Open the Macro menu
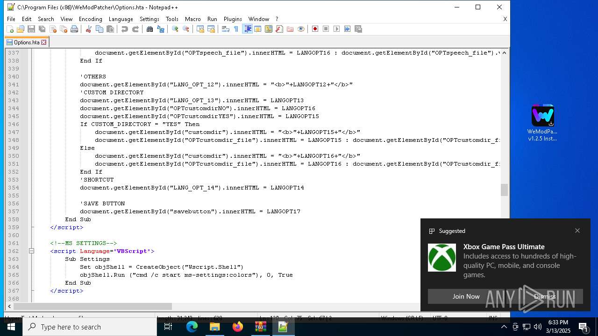 [192, 19]
